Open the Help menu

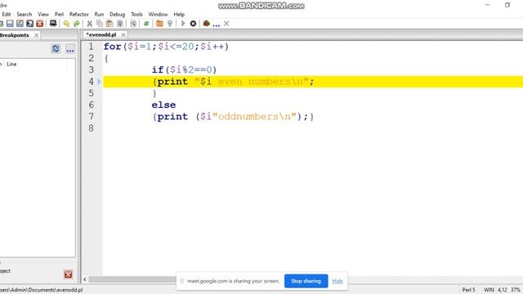(179, 15)
